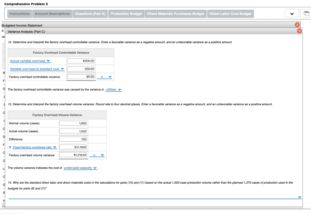Select the Amount Descriptions tab

[52, 13]
